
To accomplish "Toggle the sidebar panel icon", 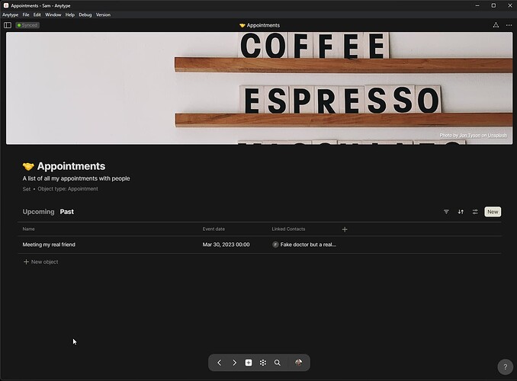I will pos(8,25).
